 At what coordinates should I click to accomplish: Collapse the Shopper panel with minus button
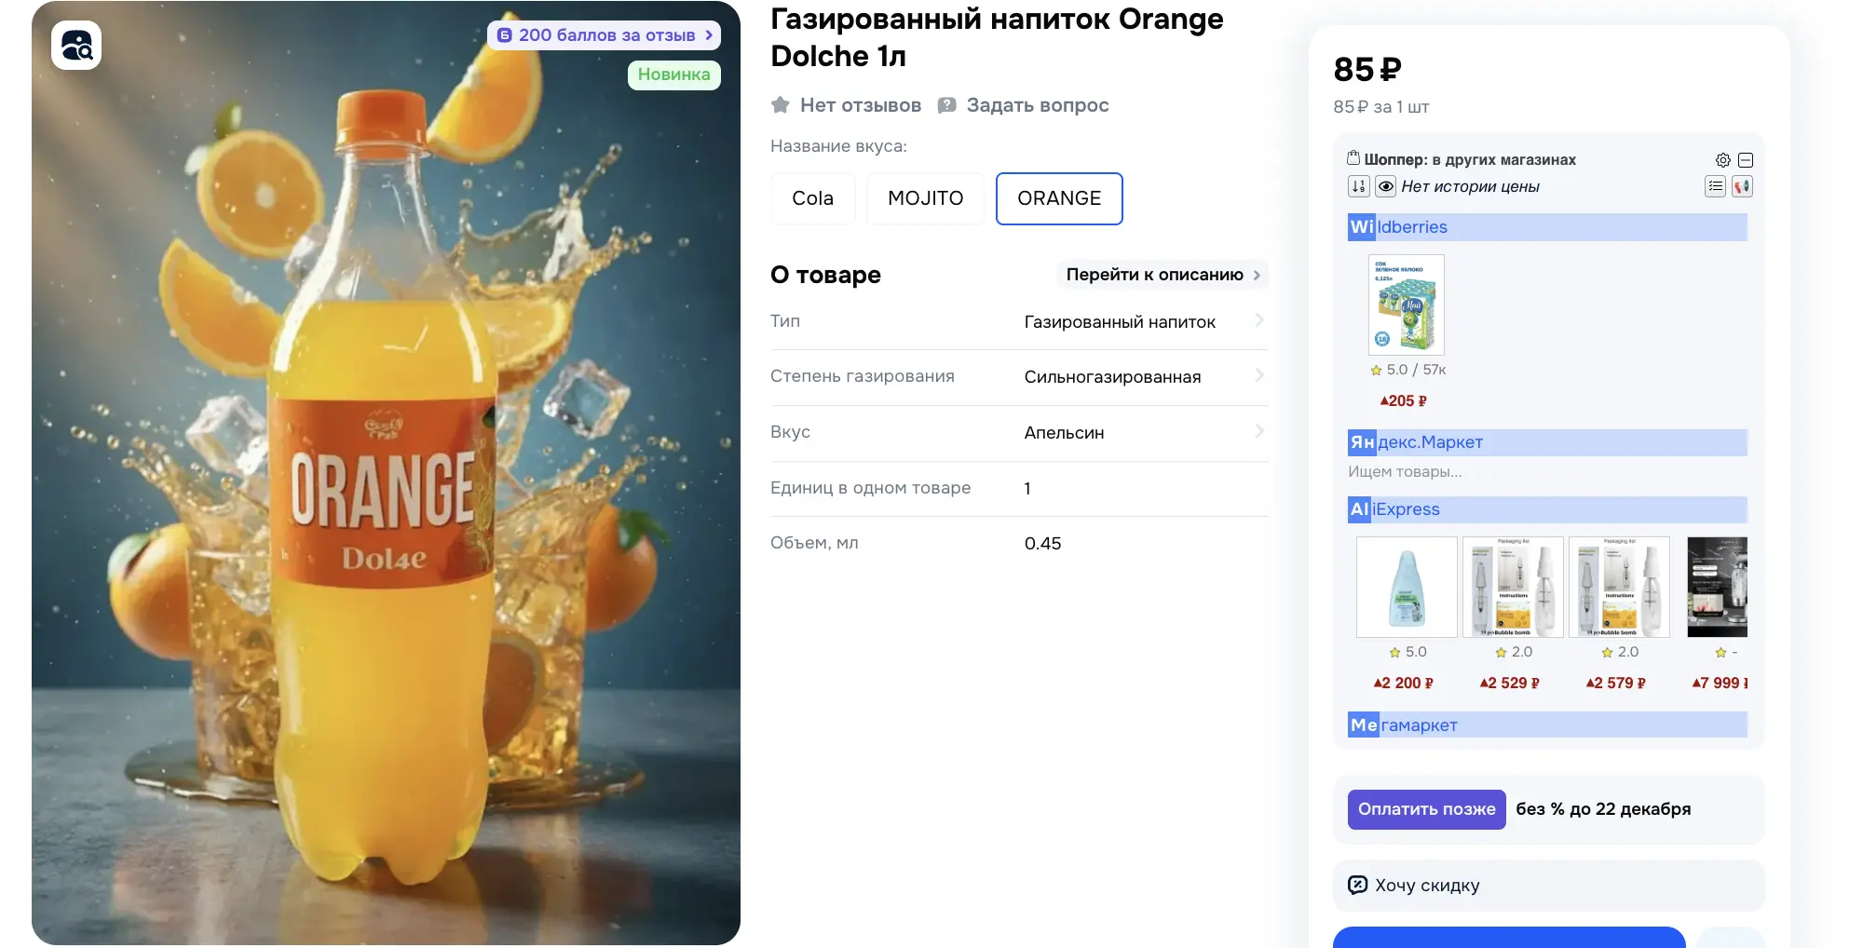click(1746, 160)
